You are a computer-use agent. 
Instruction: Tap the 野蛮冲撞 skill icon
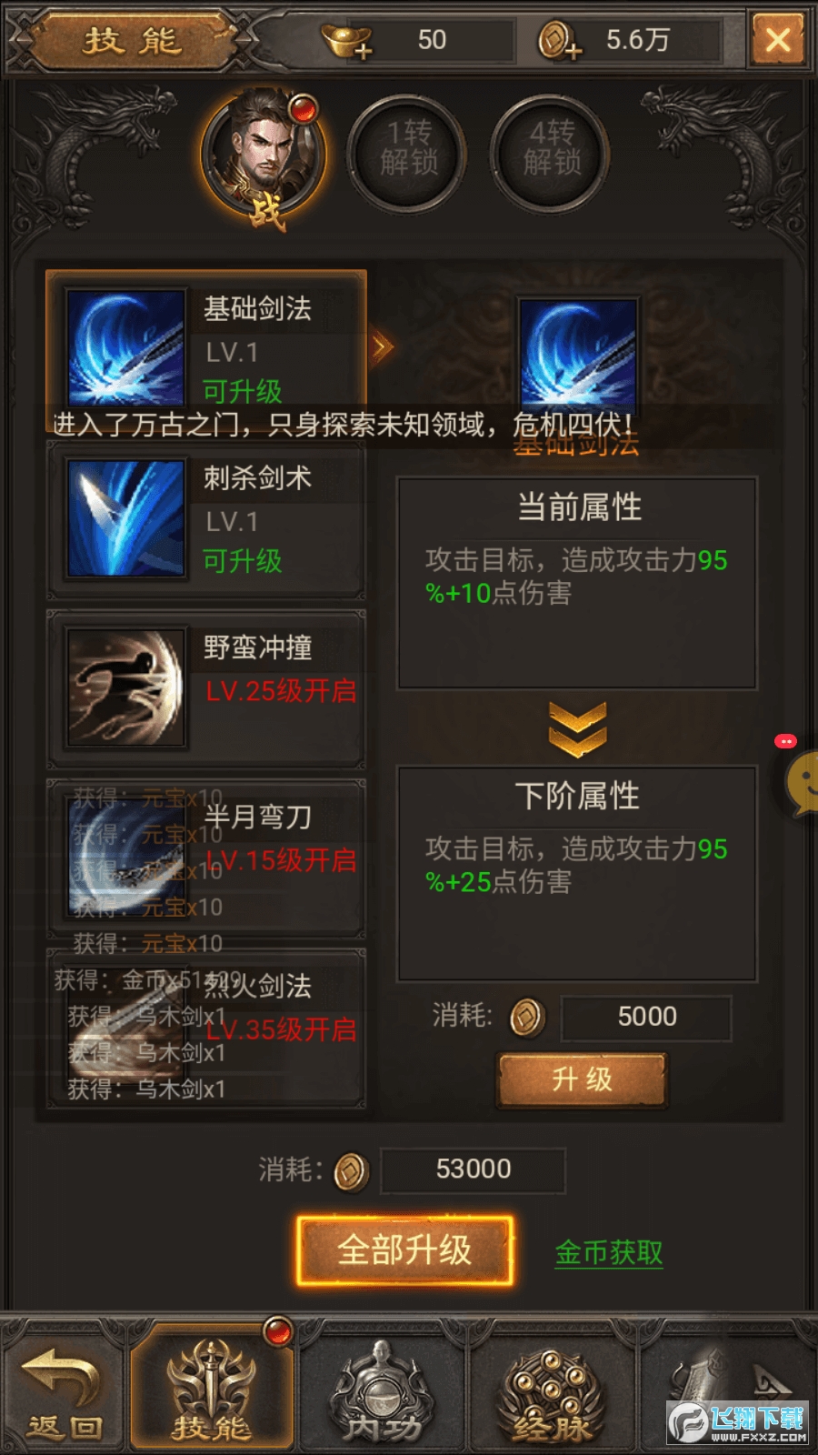125,687
